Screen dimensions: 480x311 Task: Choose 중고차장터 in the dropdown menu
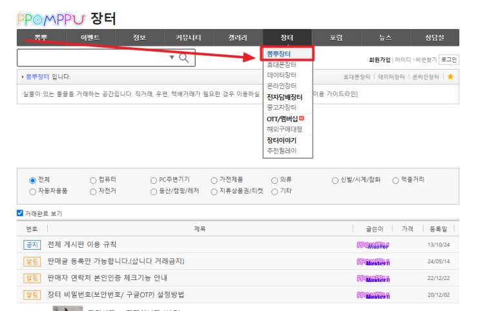click(282, 107)
